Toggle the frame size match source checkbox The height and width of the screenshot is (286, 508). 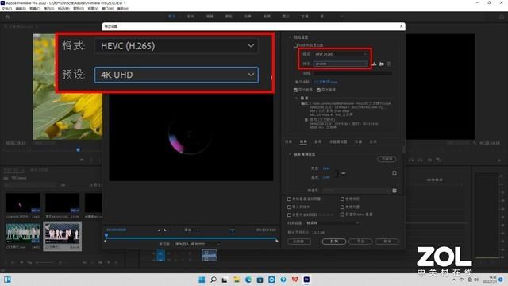(394, 173)
